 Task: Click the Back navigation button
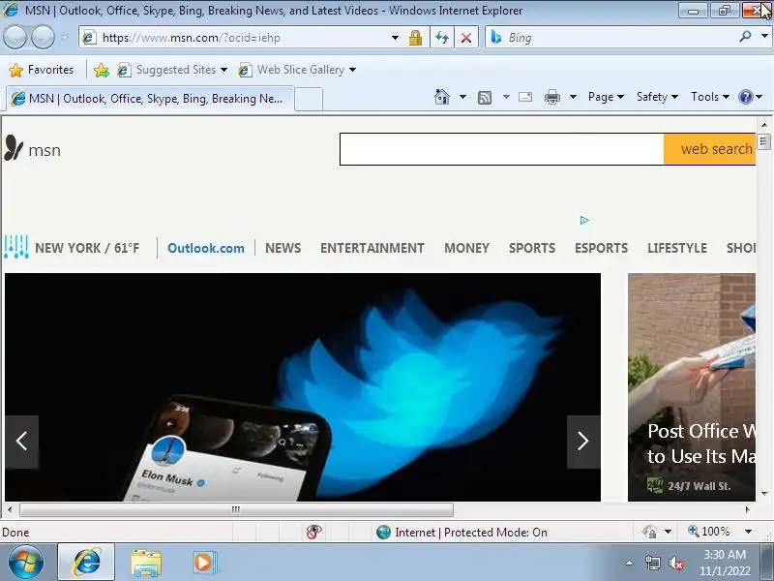(15, 37)
